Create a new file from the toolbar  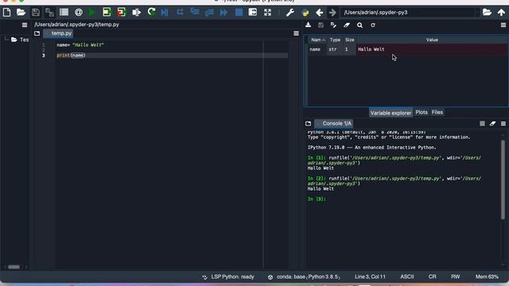tap(6, 13)
